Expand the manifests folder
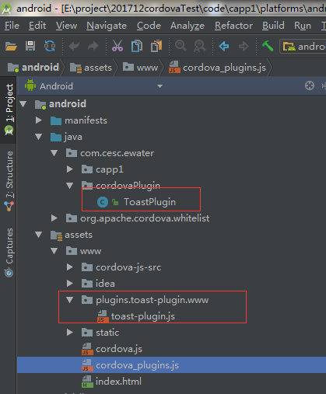This screenshot has height=394, width=326. tap(39, 120)
